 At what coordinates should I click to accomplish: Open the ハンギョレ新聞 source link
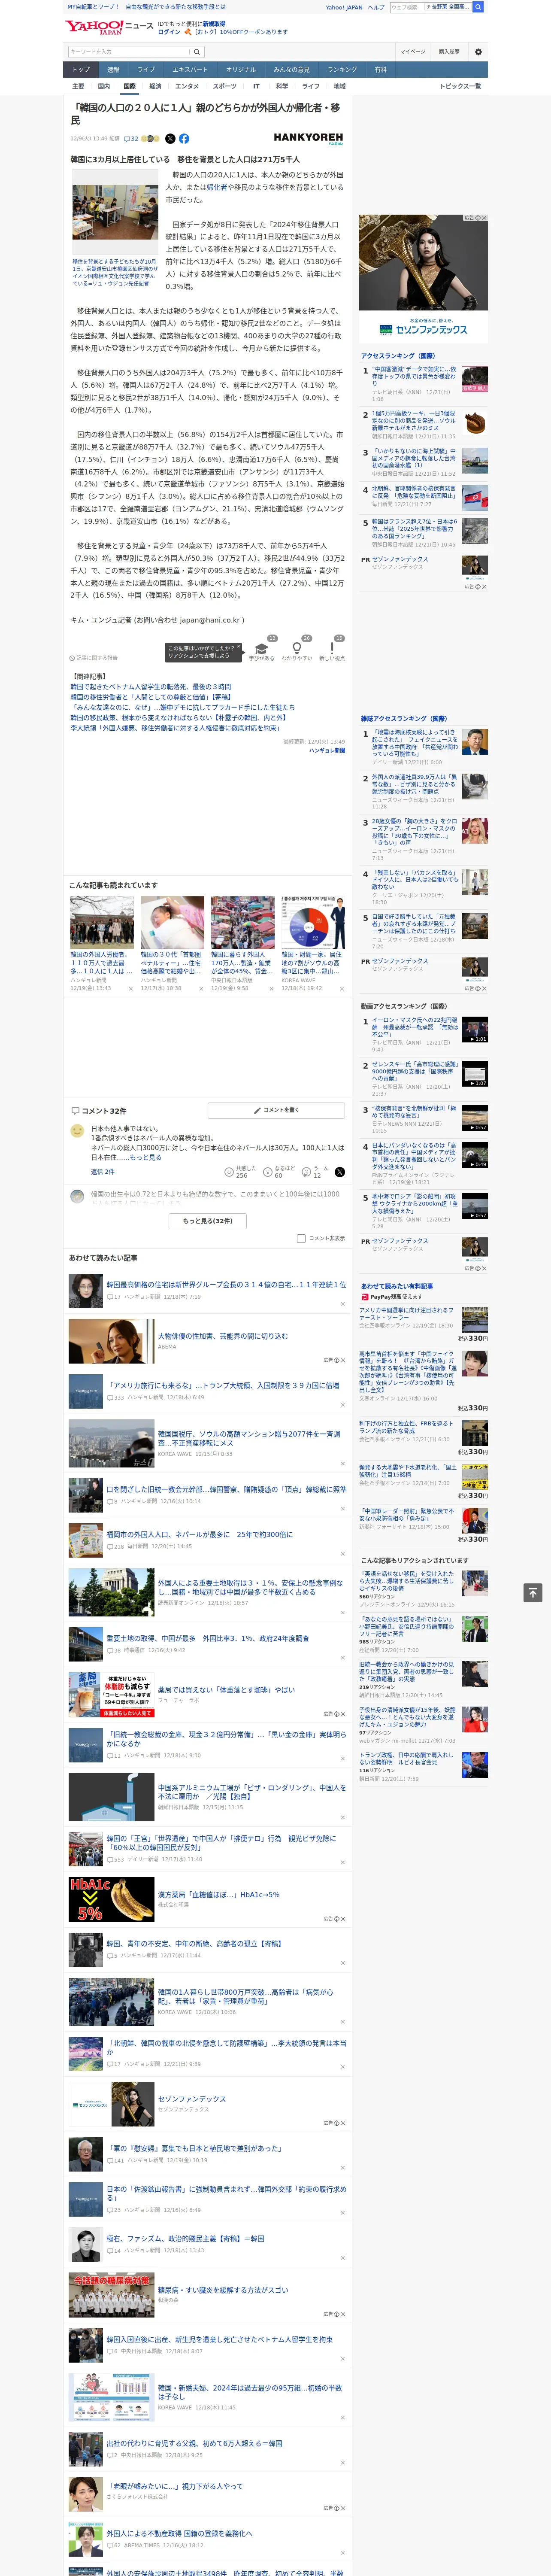point(326,750)
